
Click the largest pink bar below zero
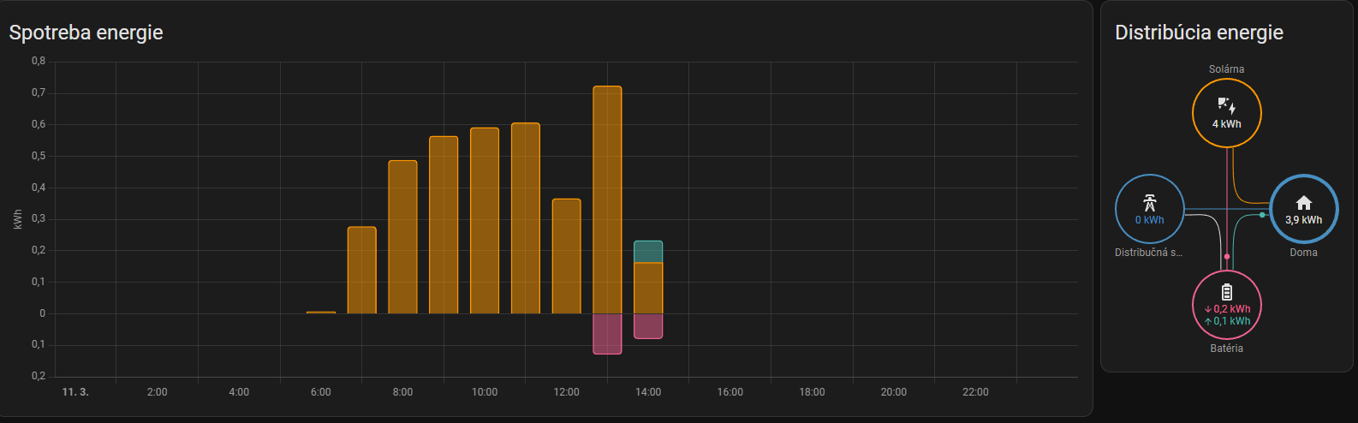607,334
